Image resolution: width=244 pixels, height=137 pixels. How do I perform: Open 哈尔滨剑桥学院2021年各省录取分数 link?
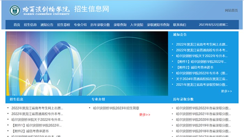coord(203,114)
